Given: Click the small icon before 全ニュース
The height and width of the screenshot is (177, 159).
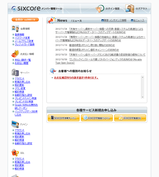Looking at the screenshot, I should (x=132, y=20).
